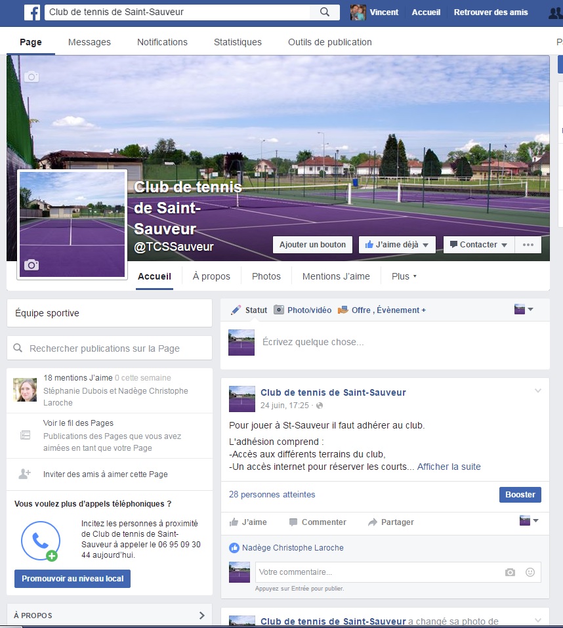Open the À propos page tab
This screenshot has width=563, height=628.
211,276
